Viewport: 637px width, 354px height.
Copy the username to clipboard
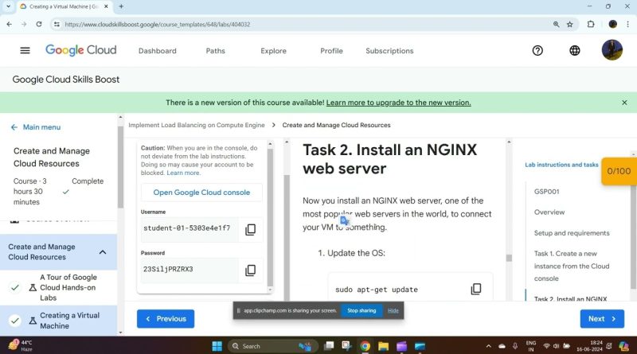250,229
